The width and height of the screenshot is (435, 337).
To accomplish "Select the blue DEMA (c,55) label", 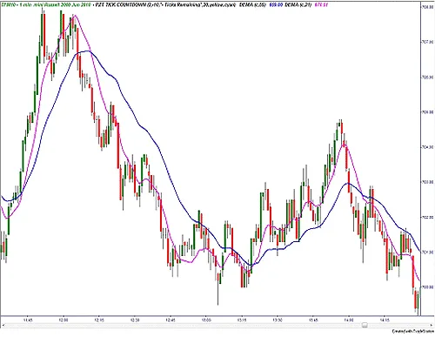I will point(252,5).
